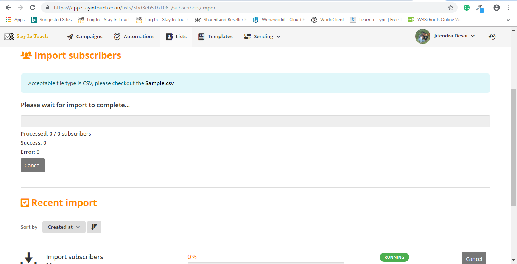Reload the page with refresh icon

click(33, 8)
